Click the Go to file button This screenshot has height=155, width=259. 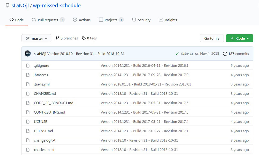(x=212, y=38)
